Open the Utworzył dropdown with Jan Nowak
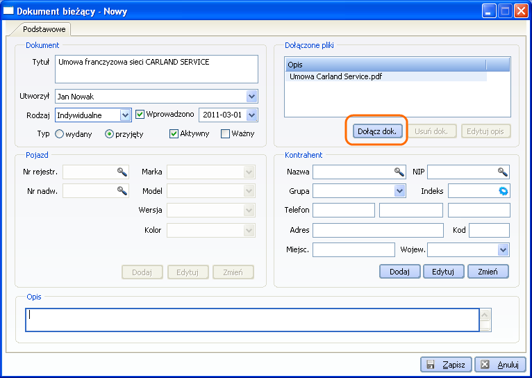This screenshot has height=378, width=532. coord(251,97)
